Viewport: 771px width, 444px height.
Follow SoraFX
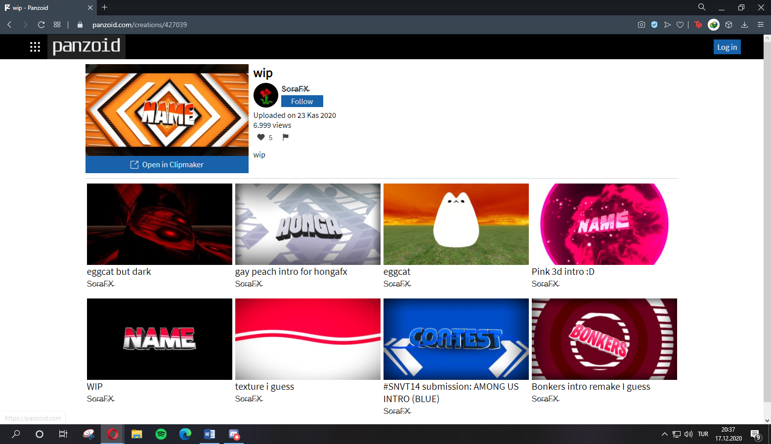[302, 101]
